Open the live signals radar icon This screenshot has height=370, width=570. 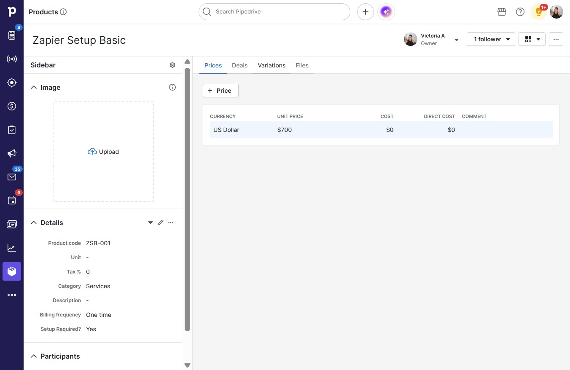coord(12,59)
